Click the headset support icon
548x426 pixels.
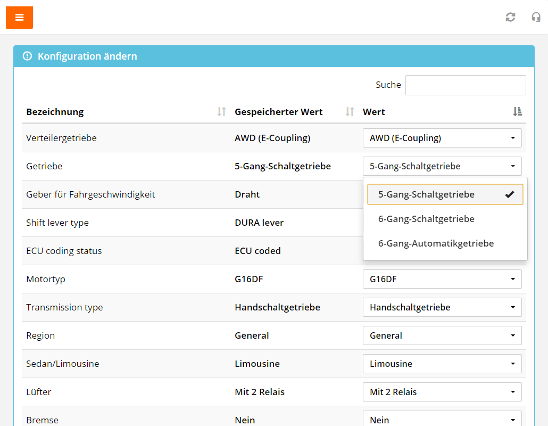(x=536, y=17)
